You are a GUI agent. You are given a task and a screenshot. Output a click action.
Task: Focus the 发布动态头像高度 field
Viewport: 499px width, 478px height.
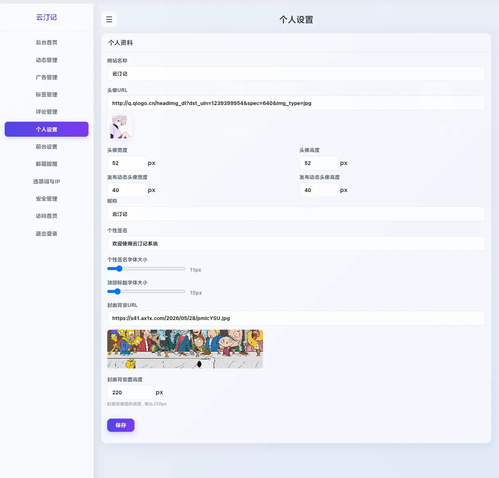(x=318, y=190)
